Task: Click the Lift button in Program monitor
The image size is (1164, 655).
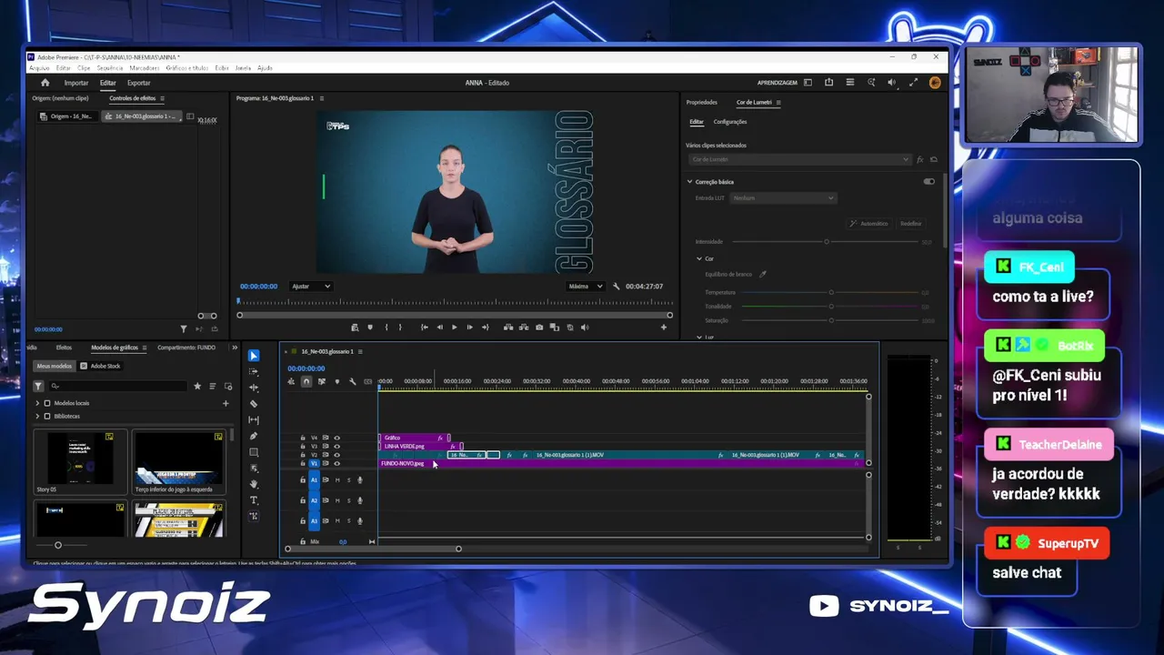Action: [x=508, y=327]
